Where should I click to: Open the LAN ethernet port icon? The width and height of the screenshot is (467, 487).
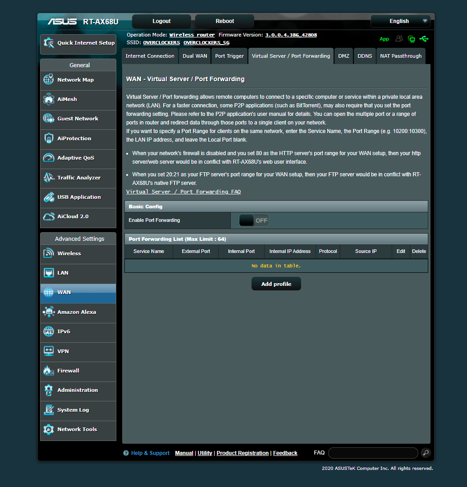pos(48,273)
